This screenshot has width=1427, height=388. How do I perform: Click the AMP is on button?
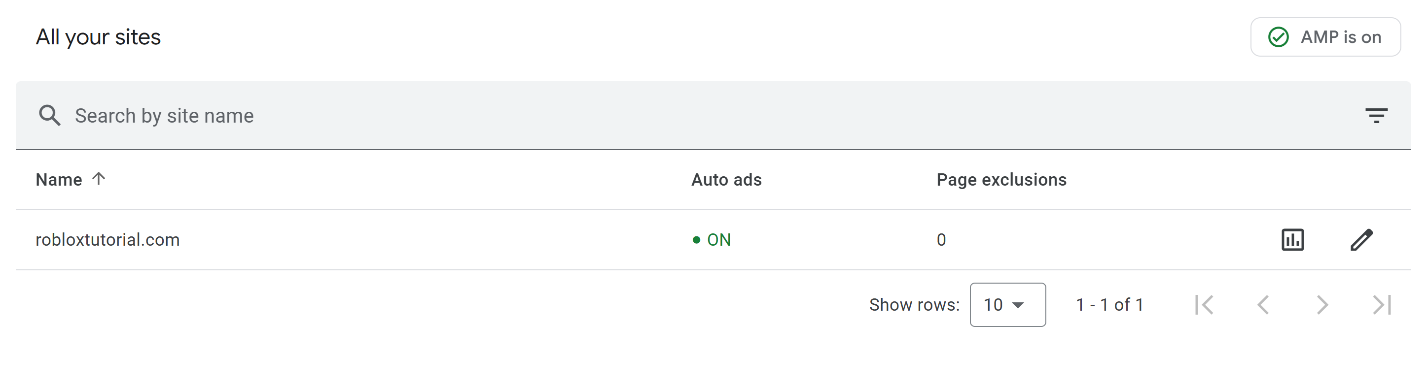(1325, 37)
